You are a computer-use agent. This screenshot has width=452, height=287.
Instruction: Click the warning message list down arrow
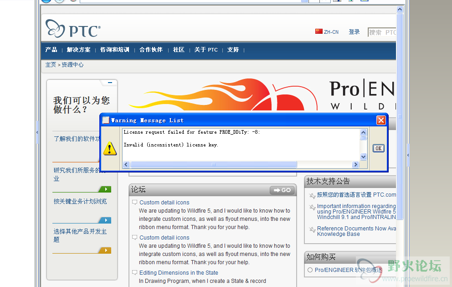(x=363, y=157)
